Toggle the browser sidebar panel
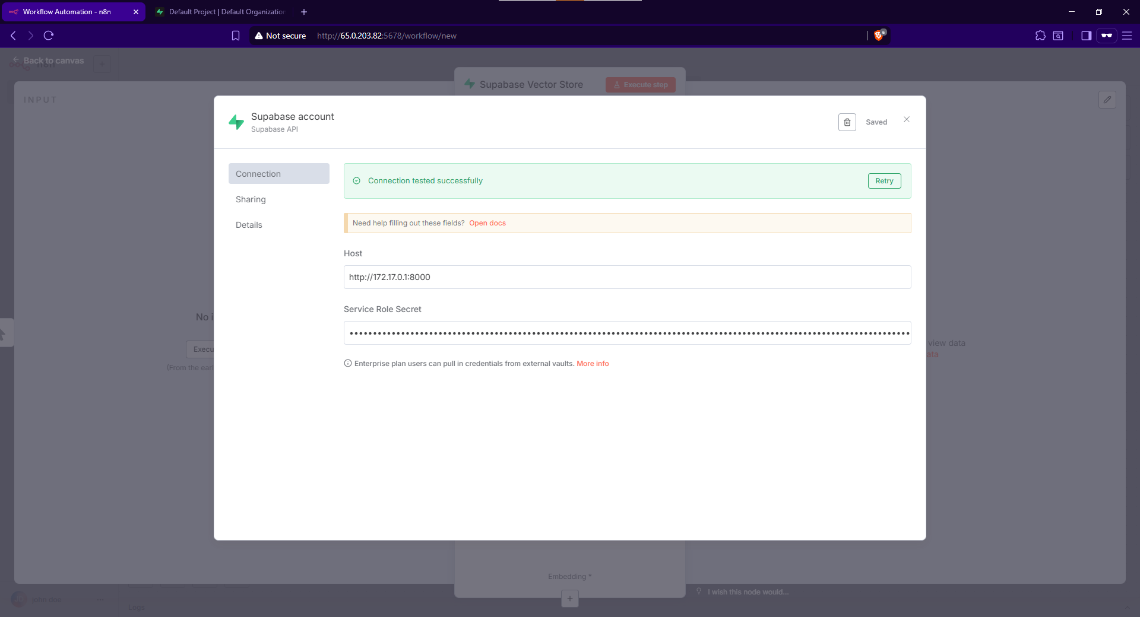This screenshot has width=1140, height=617. (1086, 36)
